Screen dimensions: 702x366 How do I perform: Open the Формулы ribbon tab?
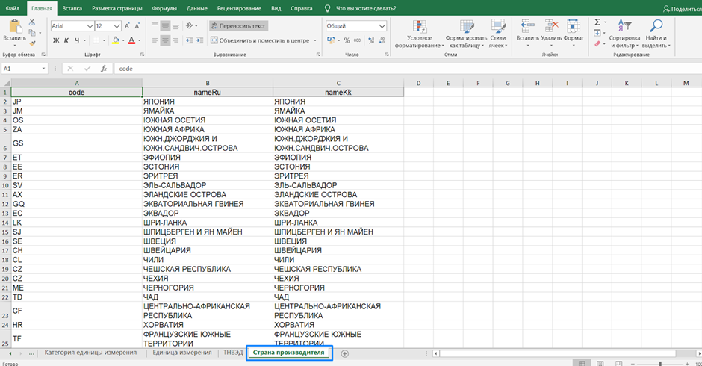164,8
